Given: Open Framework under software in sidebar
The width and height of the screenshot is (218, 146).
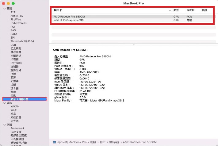Looking at the screenshot, I should [x=17, y=128].
